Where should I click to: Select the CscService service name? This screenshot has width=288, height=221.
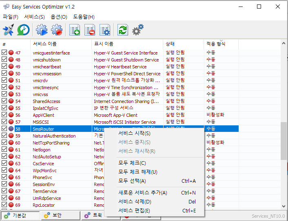click(43, 164)
